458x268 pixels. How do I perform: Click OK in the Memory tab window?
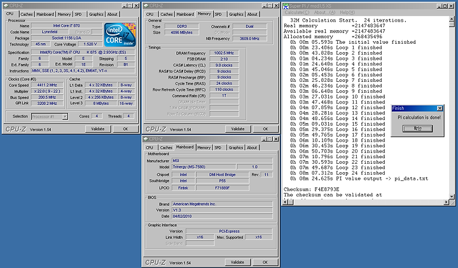point(265,129)
